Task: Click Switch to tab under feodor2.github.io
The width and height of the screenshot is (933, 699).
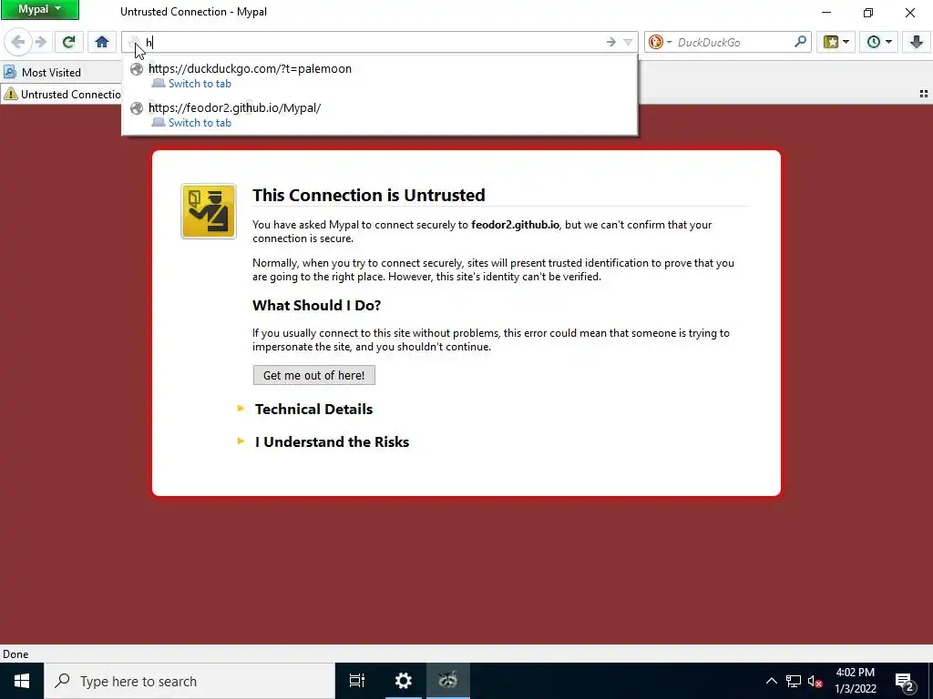Action: [200, 123]
